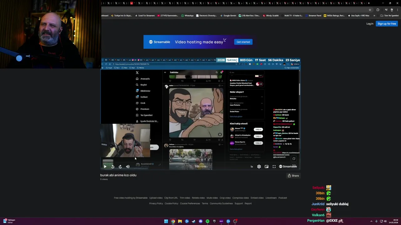Open playback speed 1x menu
Viewport: 401px width, 225px height.
tap(252, 167)
